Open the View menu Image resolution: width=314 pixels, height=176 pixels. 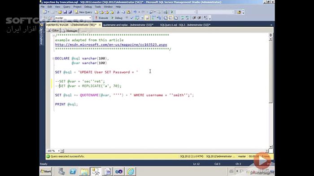click(57, 7)
